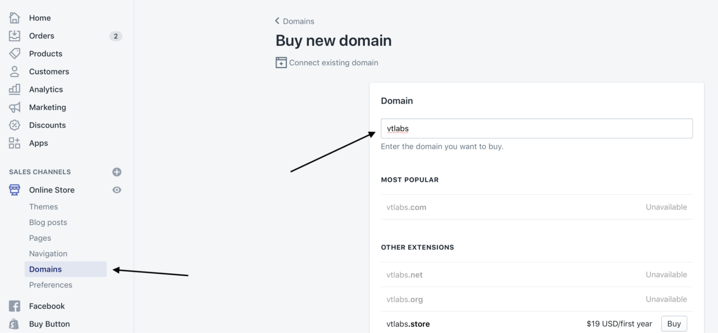Expand the Online Store section
Screen dimensions: 718x333
pos(52,190)
